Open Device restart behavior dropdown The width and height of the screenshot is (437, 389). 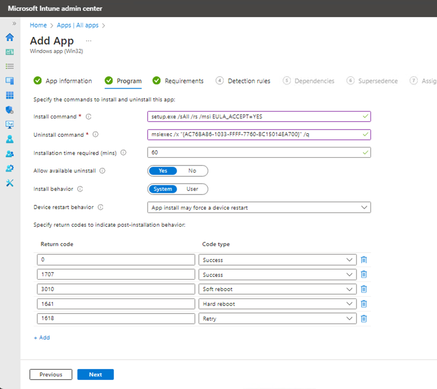coord(259,208)
